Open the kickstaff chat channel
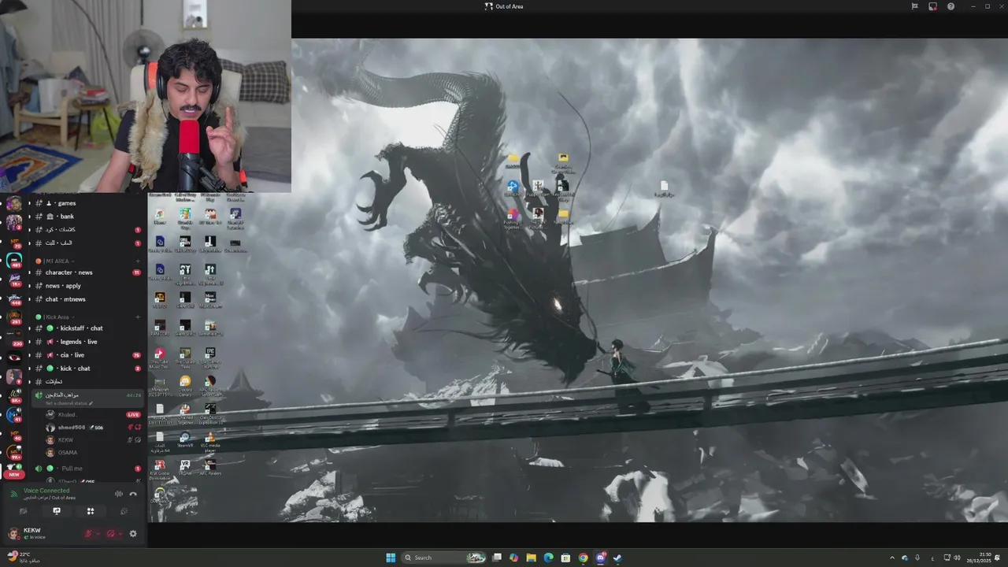 (x=87, y=328)
